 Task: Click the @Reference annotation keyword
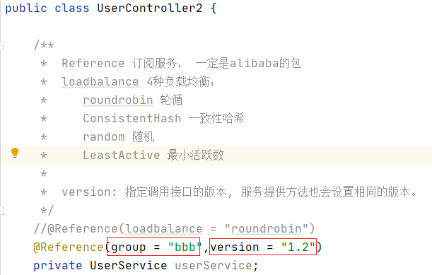(68, 247)
